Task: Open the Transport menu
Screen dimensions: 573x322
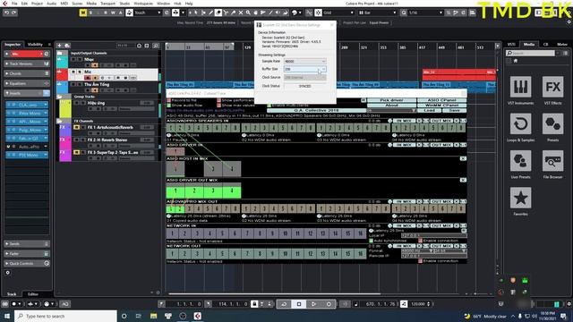Action: click(107, 4)
